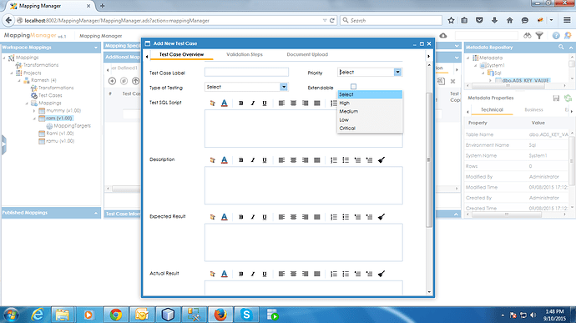The width and height of the screenshot is (576, 323).
Task: Check the Extendable checkbox
Action: pos(353,87)
